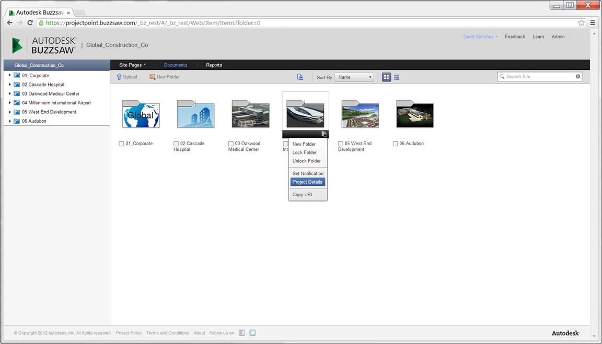The width and height of the screenshot is (602, 344).
Task: Open the About link in the footer
Action: 199,333
